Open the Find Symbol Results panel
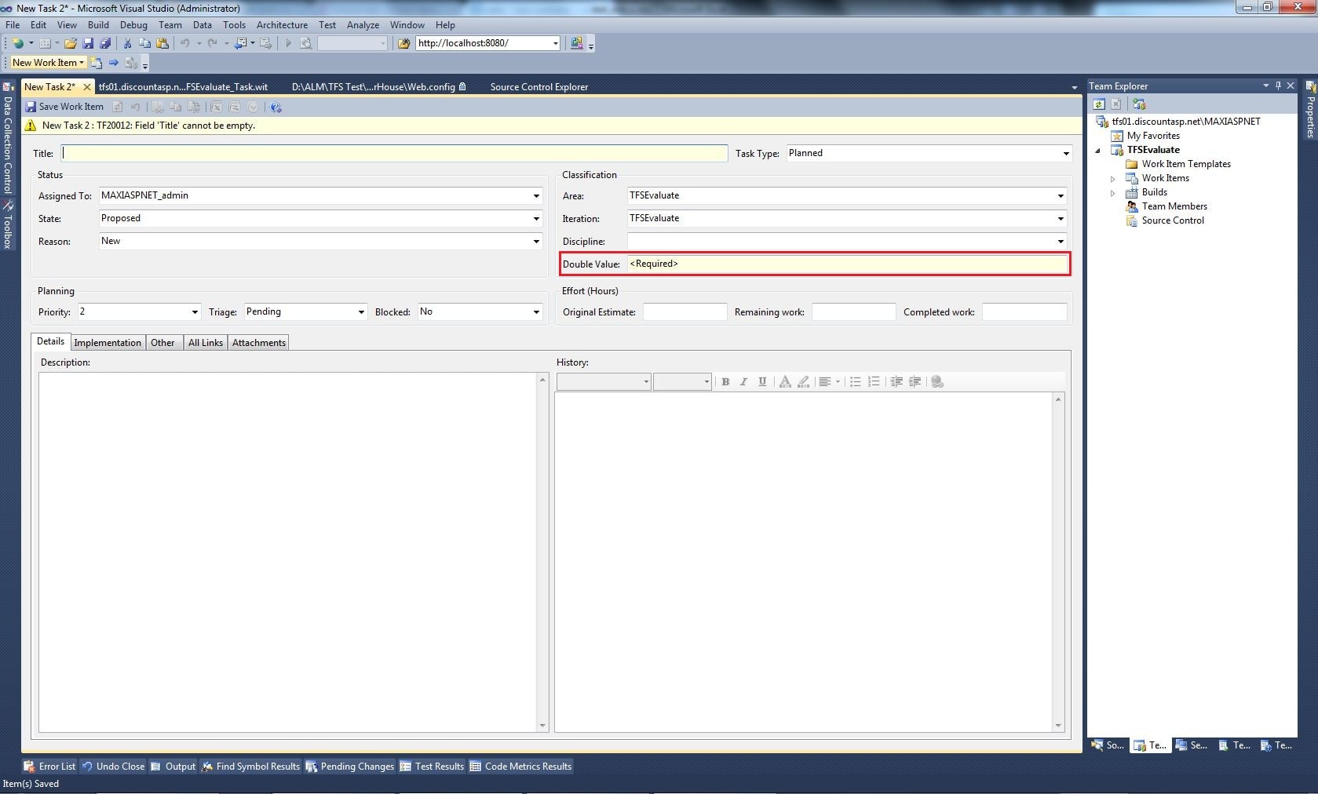This screenshot has width=1318, height=794. click(250, 767)
